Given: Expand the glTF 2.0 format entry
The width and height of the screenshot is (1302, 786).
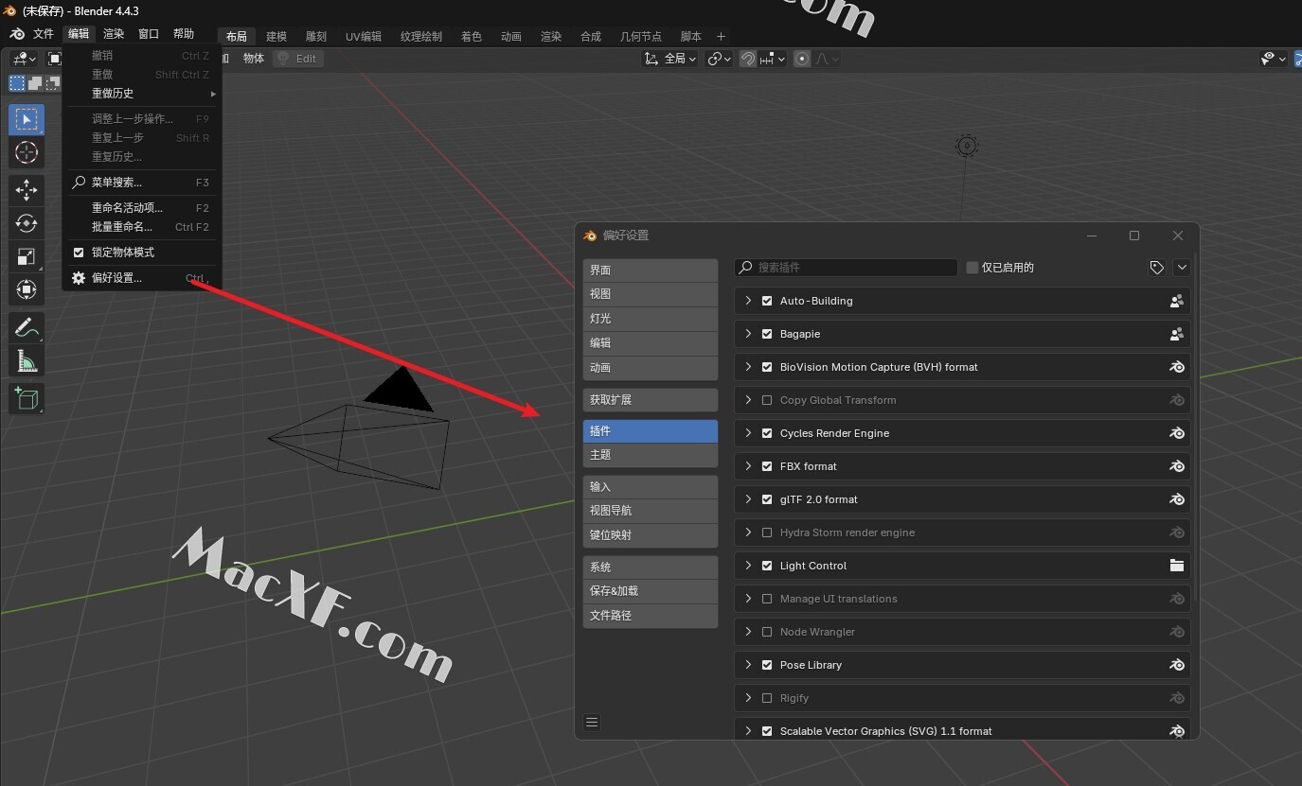Looking at the screenshot, I should [x=748, y=499].
